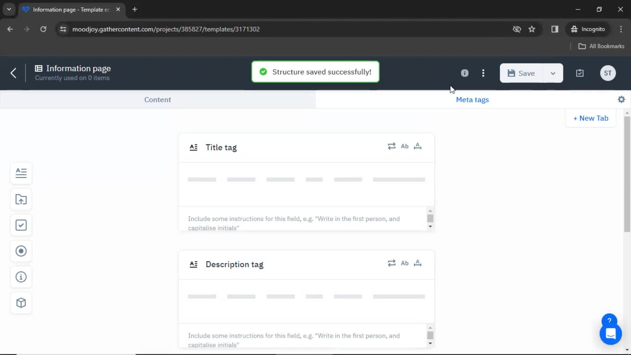Screen dimensions: 631x355
Task: Click the Incognito indicator
Action: [x=588, y=29]
